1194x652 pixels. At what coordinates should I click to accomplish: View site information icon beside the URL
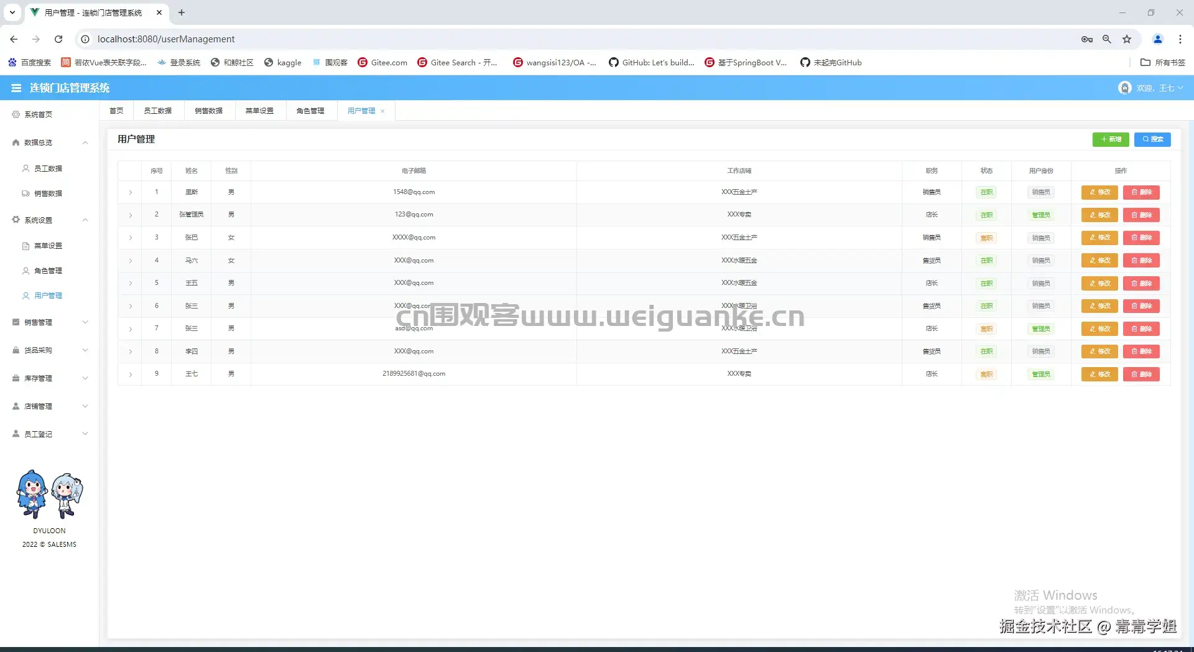(x=85, y=39)
